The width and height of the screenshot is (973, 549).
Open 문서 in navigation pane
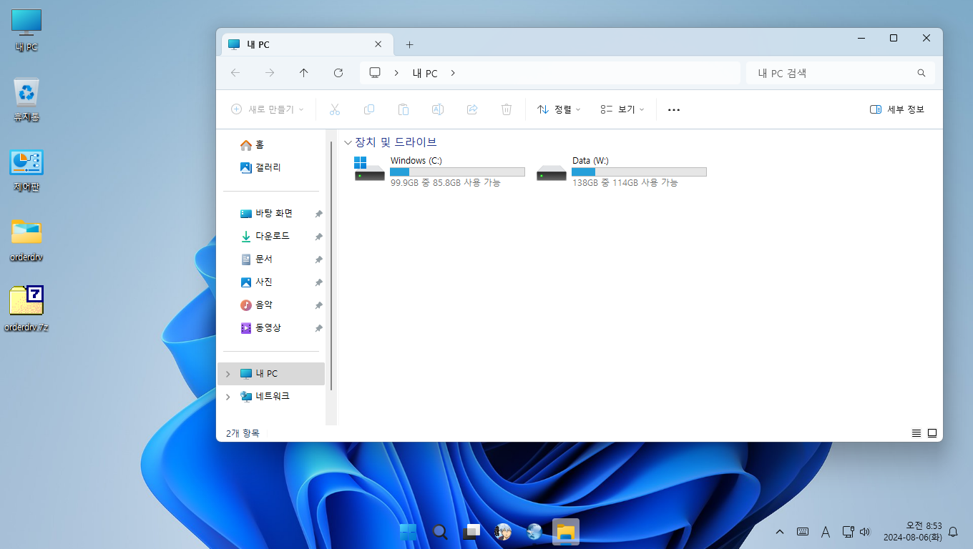[x=257, y=259]
